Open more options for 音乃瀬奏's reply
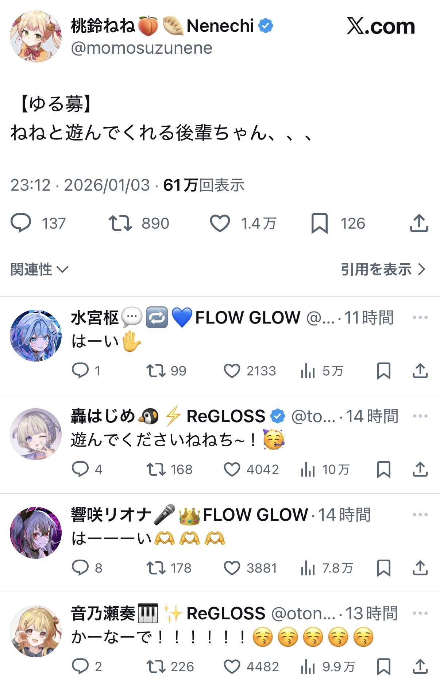 [420, 613]
